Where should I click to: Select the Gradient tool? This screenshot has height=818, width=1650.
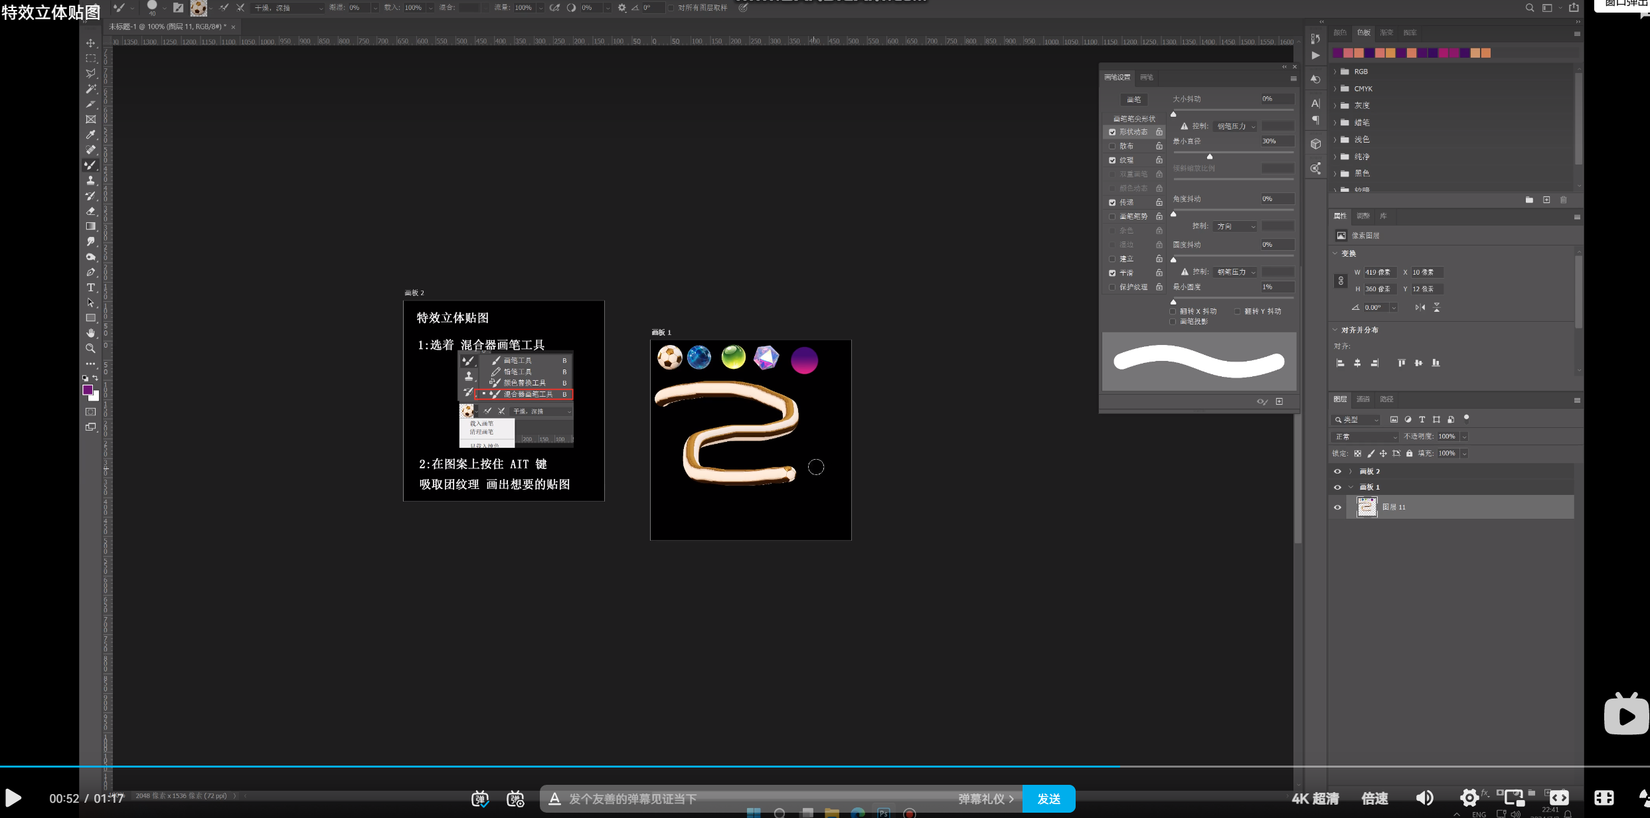tap(91, 226)
